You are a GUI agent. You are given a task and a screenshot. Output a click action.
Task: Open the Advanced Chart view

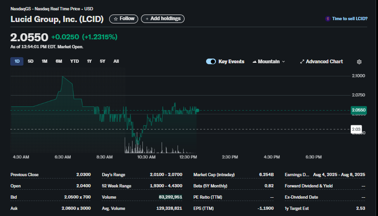(321, 61)
